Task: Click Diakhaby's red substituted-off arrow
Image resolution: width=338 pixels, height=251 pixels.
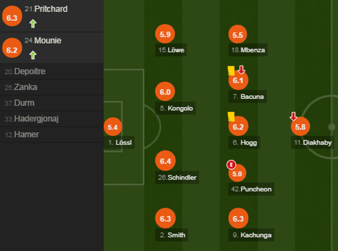Action: [x=294, y=116]
